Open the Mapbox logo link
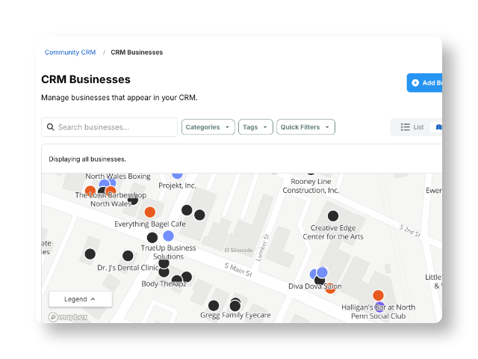 coord(68,317)
